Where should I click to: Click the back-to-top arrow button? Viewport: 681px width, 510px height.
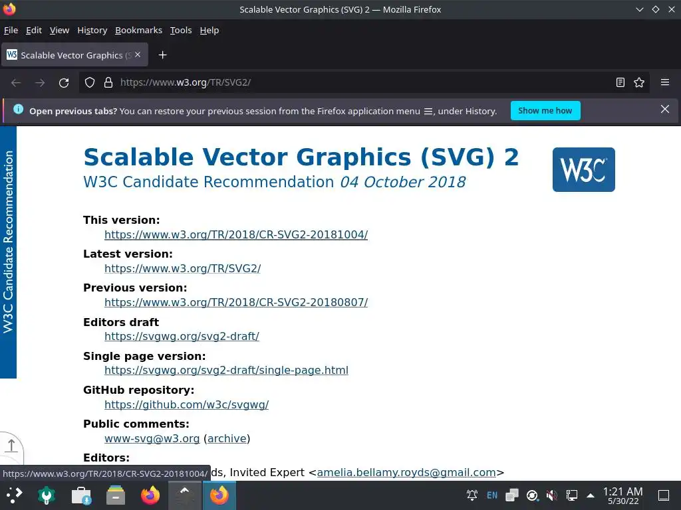coord(11,446)
